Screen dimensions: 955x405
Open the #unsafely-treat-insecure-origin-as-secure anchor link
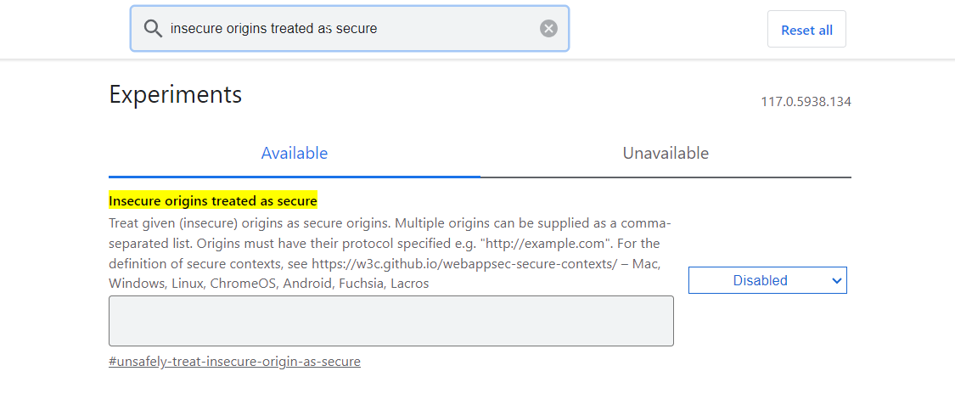234,362
